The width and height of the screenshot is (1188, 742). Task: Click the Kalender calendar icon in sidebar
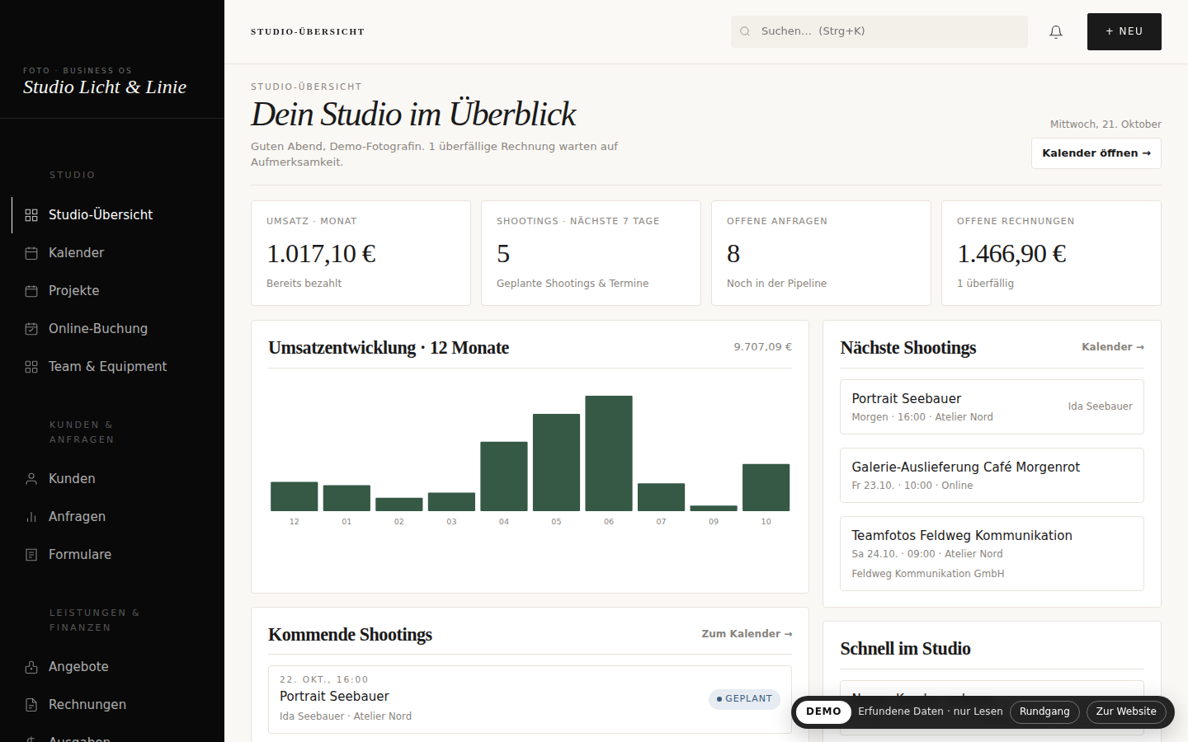(x=31, y=253)
